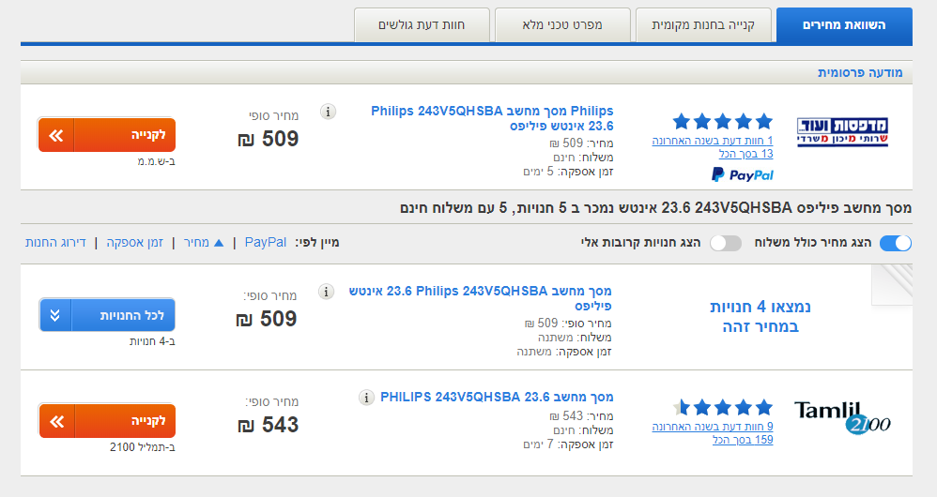The image size is (937, 497).
Task: Sort listings by זמן אספקה
Action: (x=134, y=243)
